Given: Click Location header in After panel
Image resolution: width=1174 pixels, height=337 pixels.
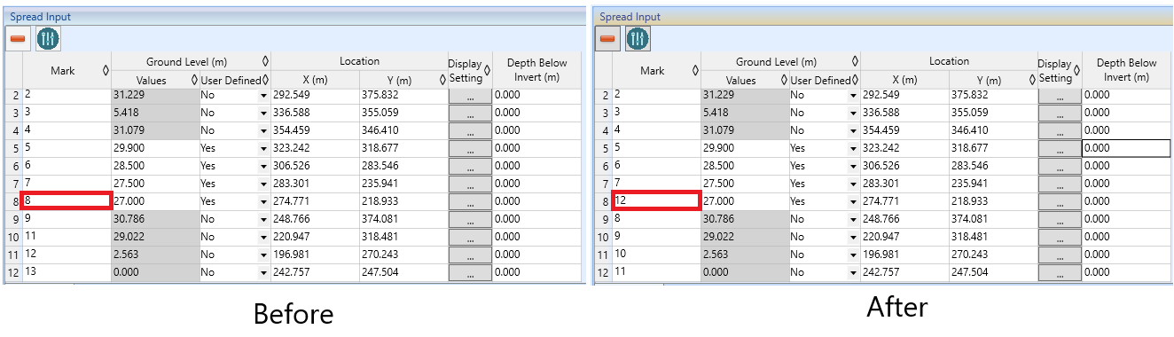Looking at the screenshot, I should click(949, 61).
